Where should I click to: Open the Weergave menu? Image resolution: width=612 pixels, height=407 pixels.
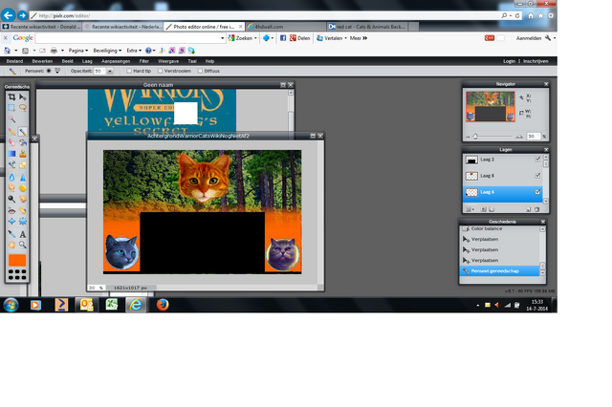click(x=168, y=61)
